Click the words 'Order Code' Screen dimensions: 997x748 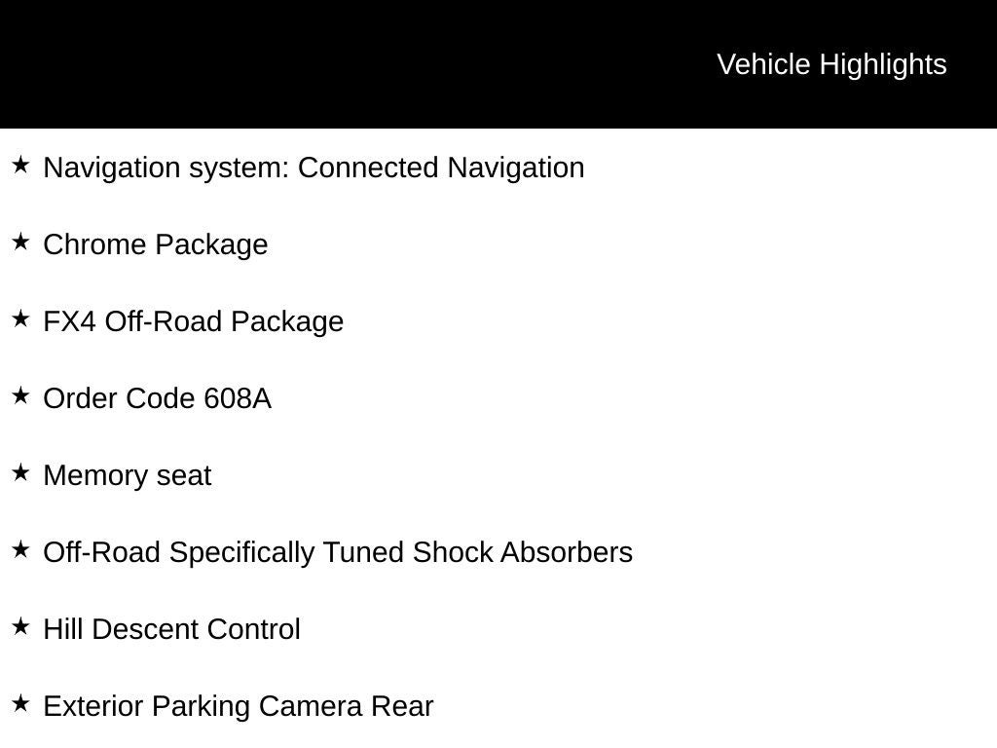pyautogui.click(x=121, y=398)
